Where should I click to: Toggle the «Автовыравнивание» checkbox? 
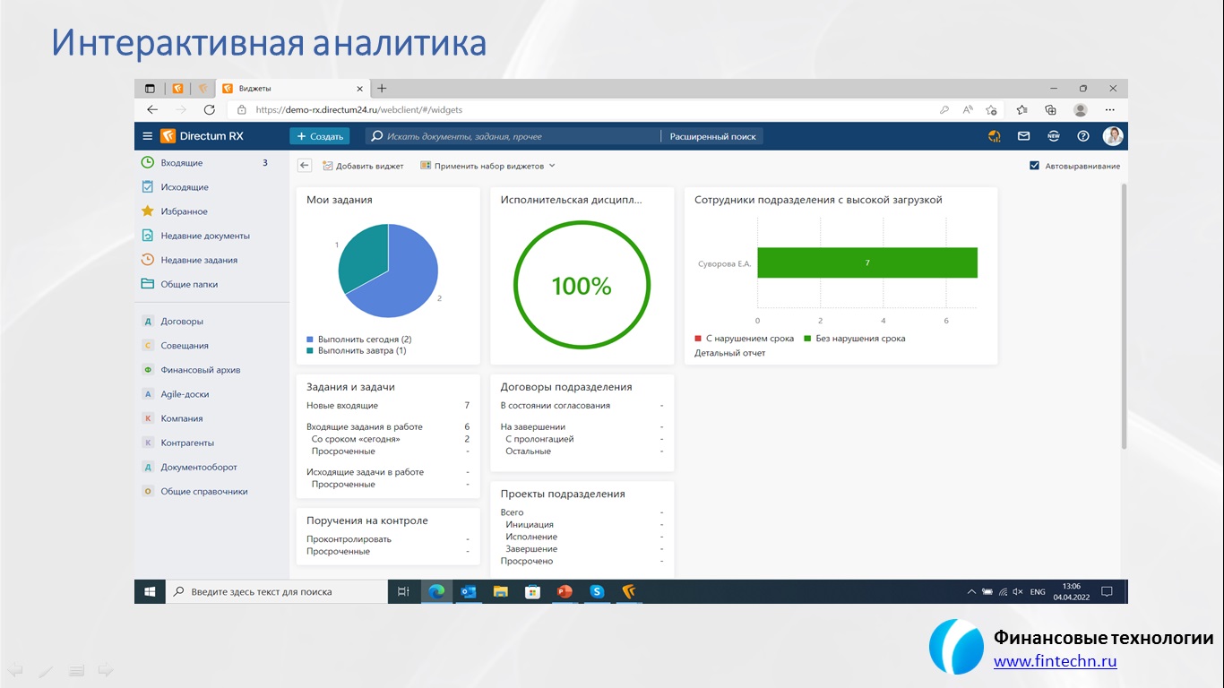tap(1035, 166)
